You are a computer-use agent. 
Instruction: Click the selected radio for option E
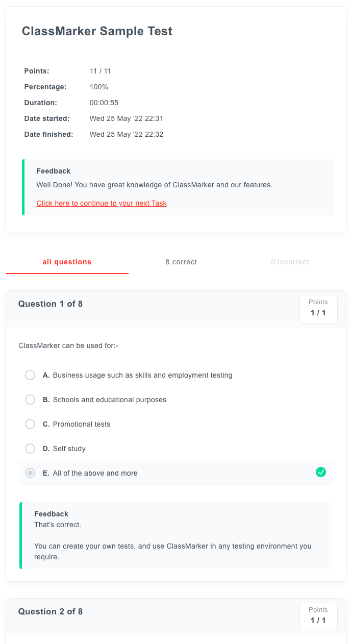(30, 473)
